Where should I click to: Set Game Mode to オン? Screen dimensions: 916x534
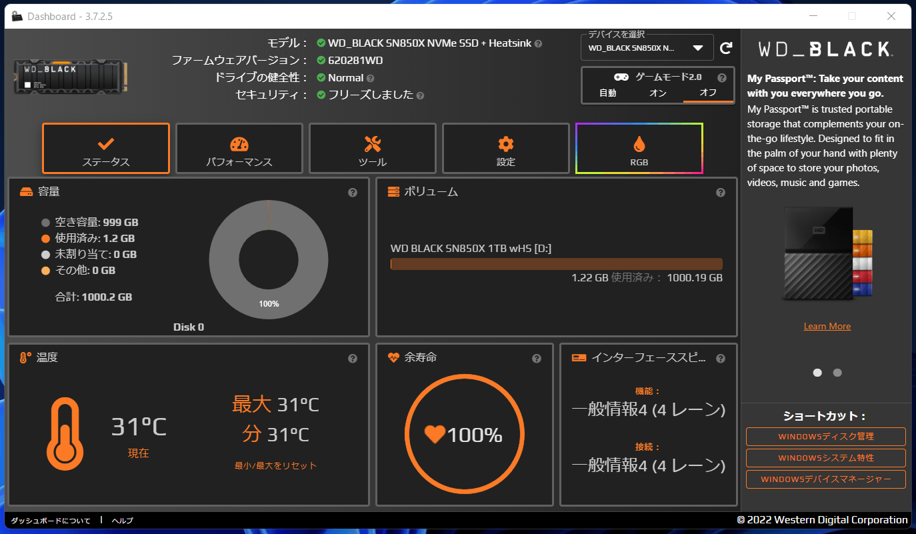[657, 93]
